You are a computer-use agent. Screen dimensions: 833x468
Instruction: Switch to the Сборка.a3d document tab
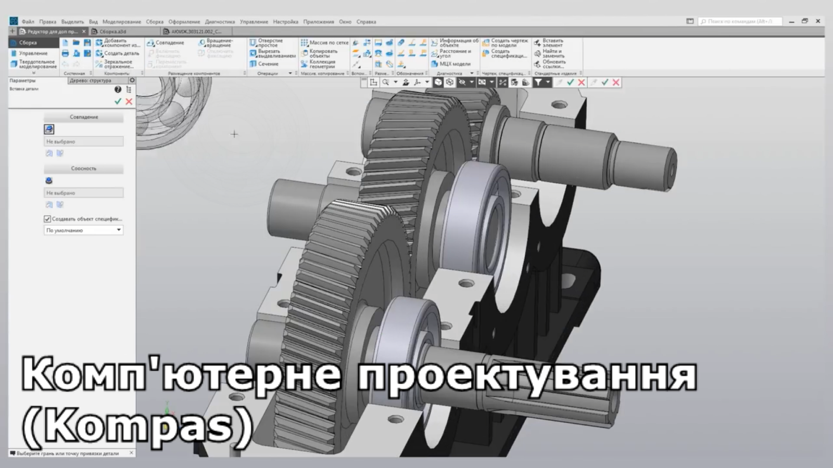pyautogui.click(x=112, y=32)
